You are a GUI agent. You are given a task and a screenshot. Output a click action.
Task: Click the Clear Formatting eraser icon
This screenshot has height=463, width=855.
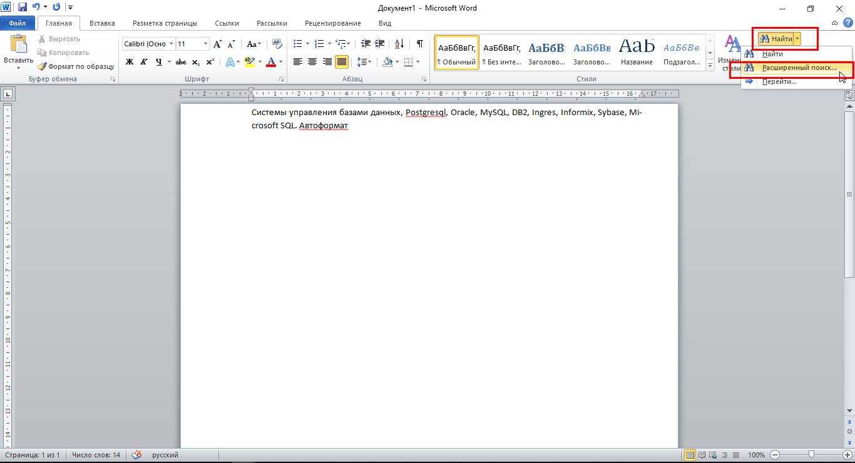(277, 44)
